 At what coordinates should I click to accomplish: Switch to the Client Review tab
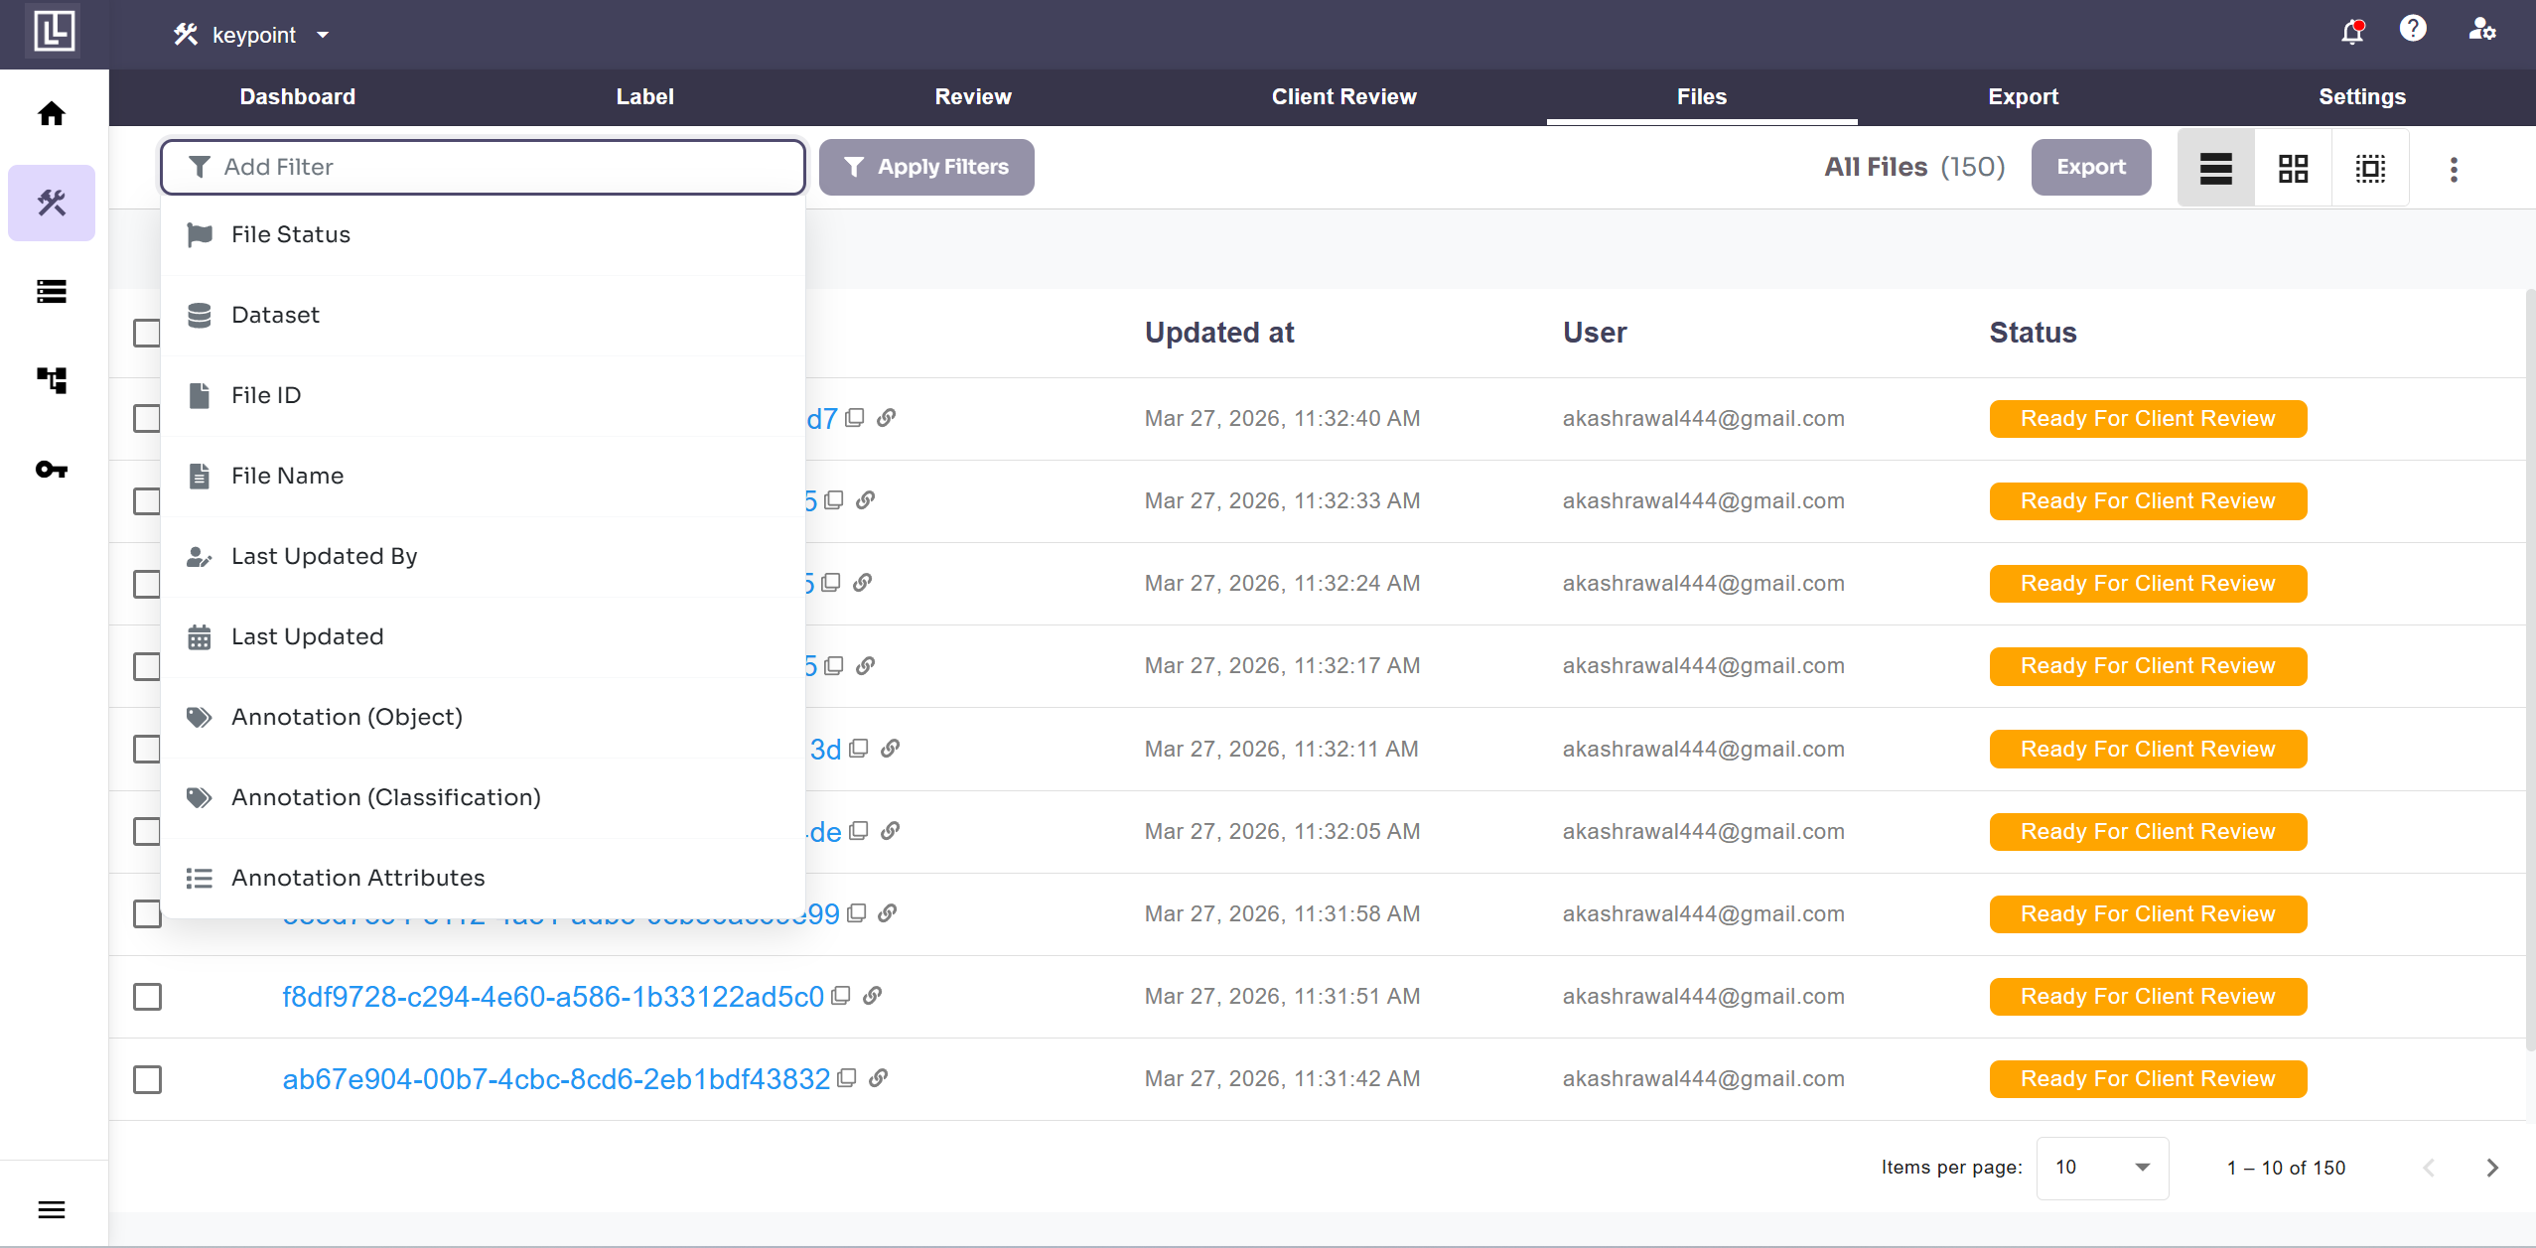(1343, 96)
